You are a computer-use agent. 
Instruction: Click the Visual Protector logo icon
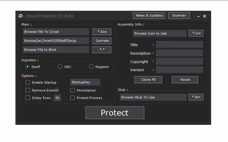[x=20, y=16]
